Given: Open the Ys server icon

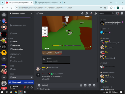Looking at the screenshot, I should (4, 77).
